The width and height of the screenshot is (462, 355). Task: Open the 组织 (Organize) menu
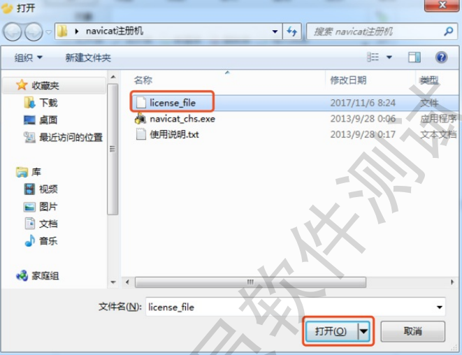pos(28,57)
